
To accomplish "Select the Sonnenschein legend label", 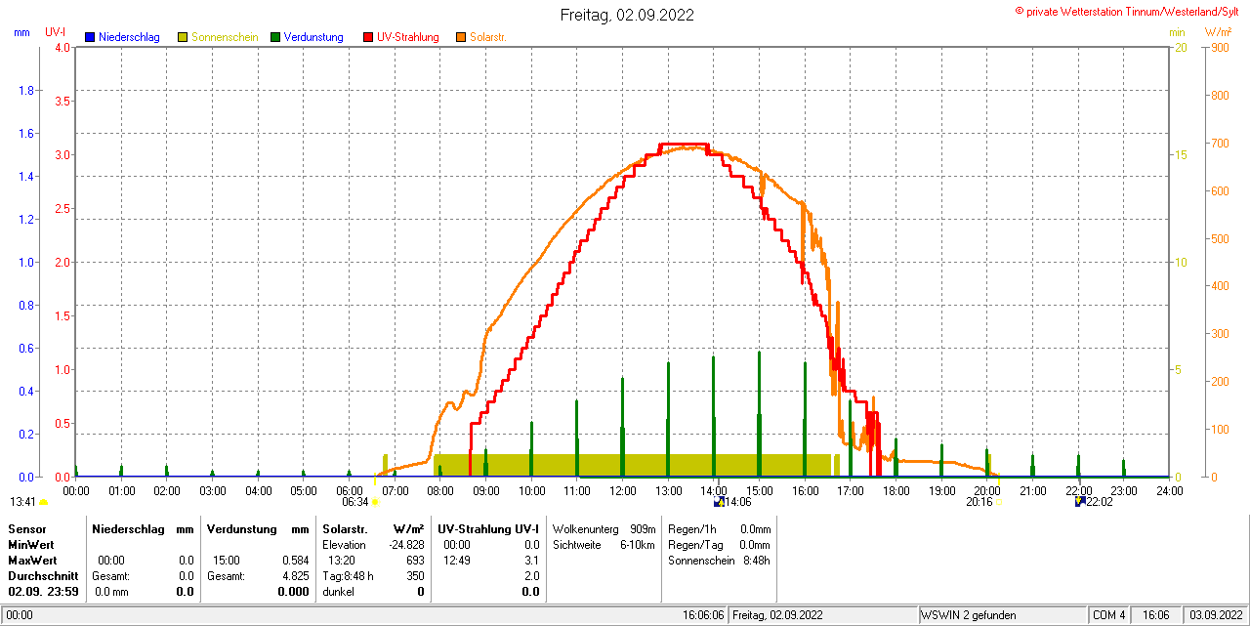I will [x=225, y=37].
